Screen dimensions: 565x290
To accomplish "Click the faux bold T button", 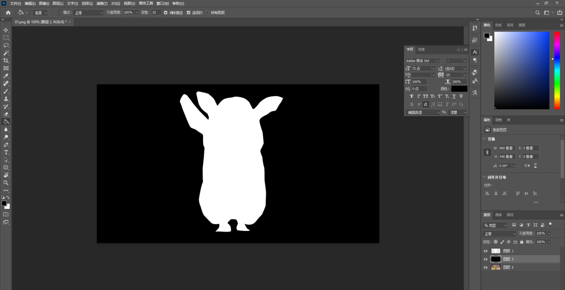I will coord(412,96).
